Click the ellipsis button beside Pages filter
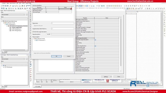The height and width of the screenshot is (93, 166). 26,14
